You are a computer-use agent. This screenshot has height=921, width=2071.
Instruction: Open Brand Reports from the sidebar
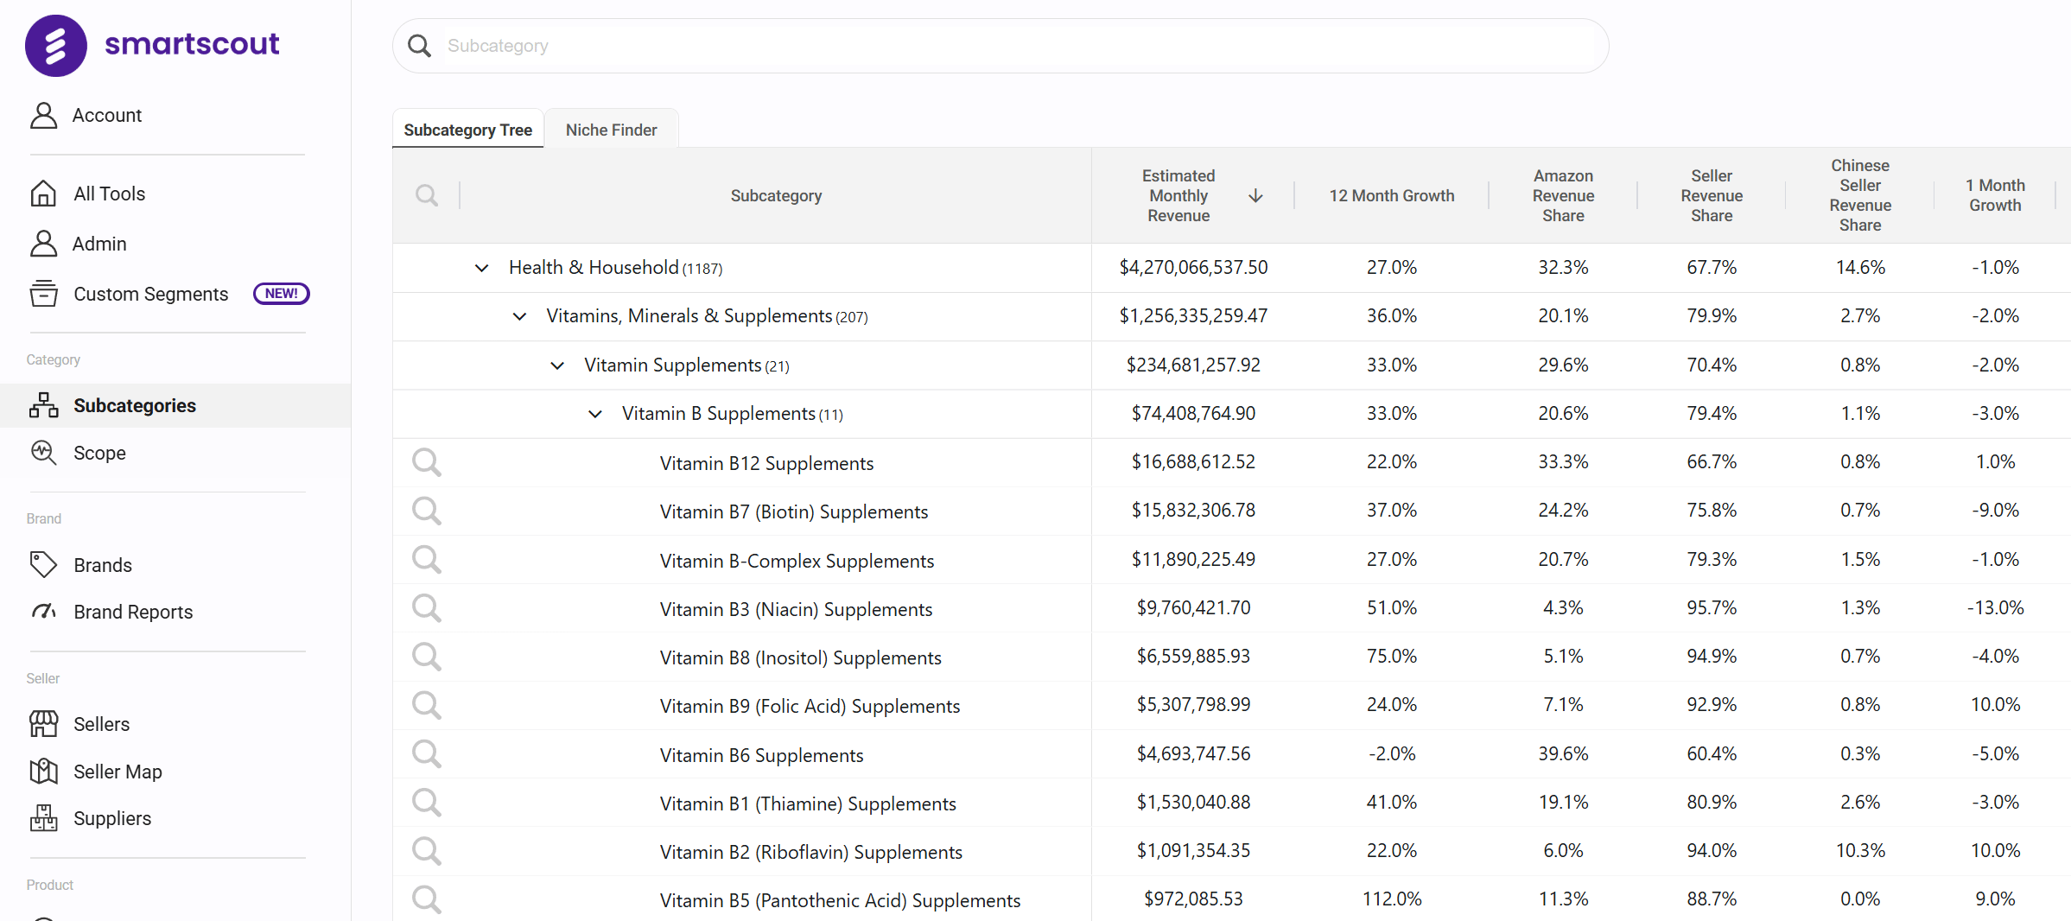coord(133,612)
